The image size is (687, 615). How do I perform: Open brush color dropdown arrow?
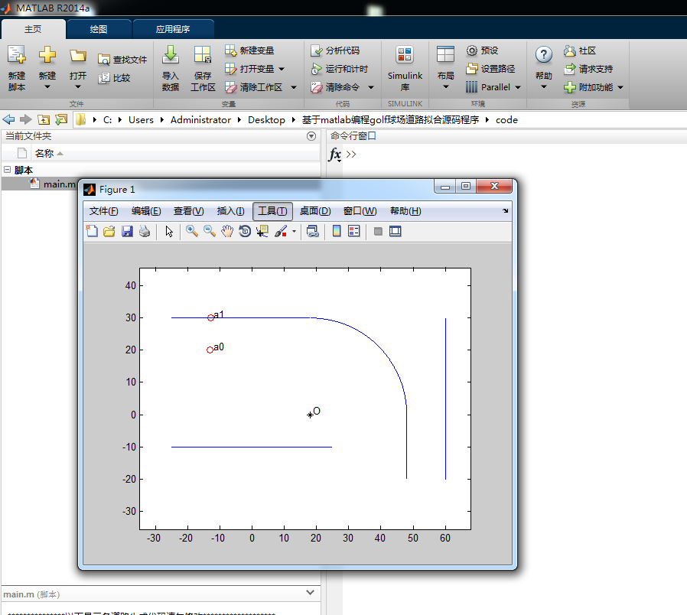[294, 231]
